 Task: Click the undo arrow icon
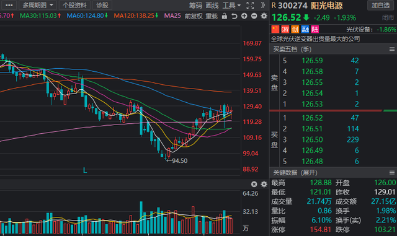coord(234,16)
